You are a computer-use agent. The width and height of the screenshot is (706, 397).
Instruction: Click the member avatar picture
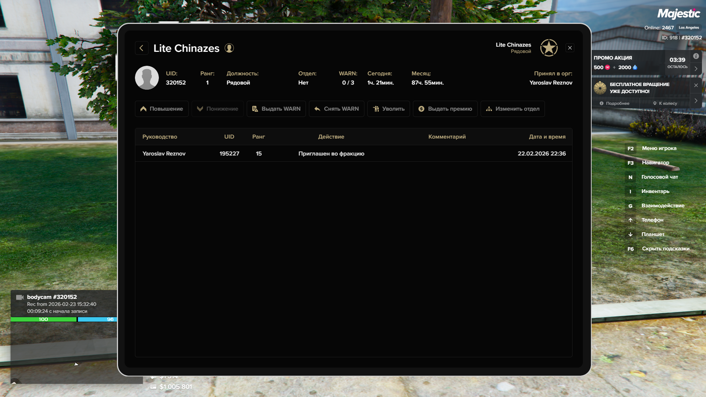pos(147,78)
